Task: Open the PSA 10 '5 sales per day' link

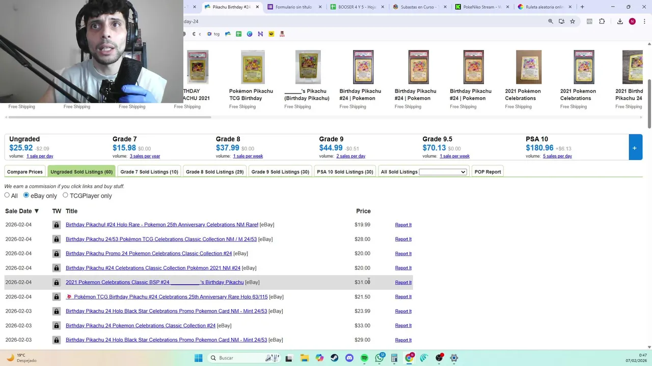Action: tap(557, 156)
